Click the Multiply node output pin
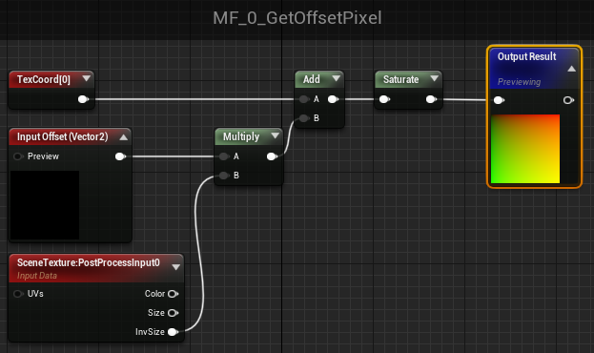The image size is (594, 353). 272,156
